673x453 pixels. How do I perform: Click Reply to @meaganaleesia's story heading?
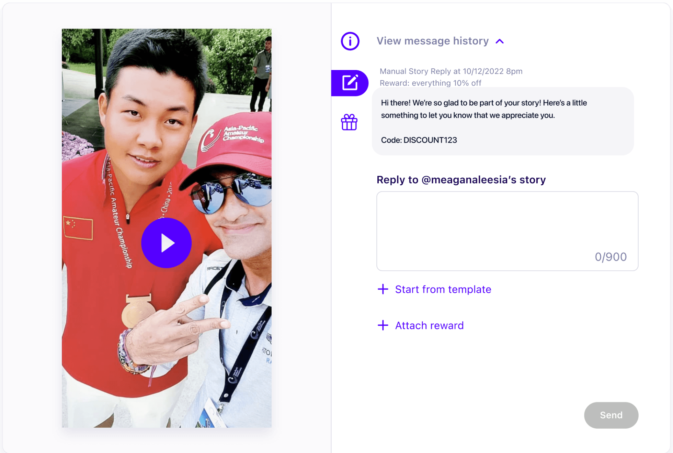coord(461,179)
